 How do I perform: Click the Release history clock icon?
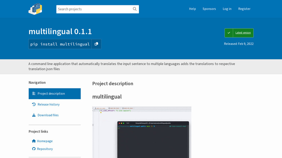click(x=34, y=104)
